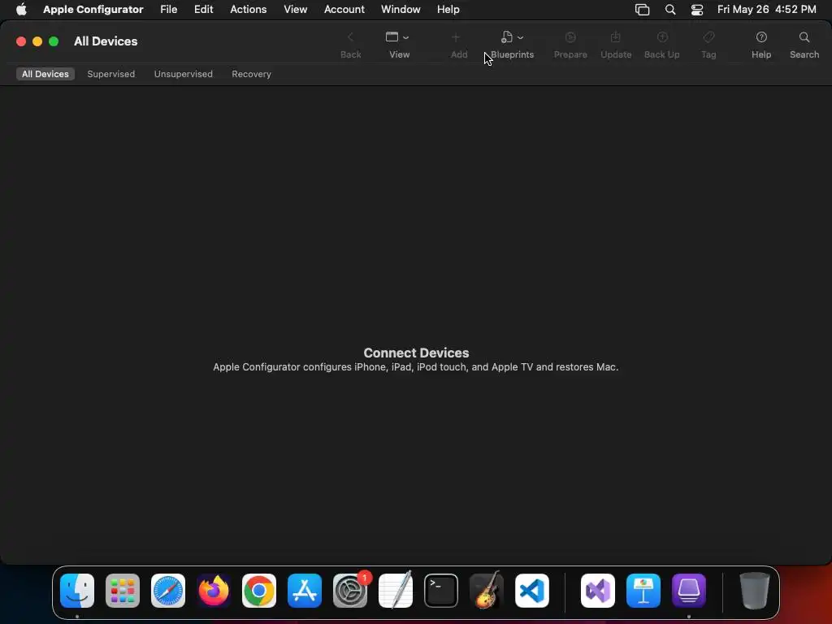Viewport: 832px width, 624px height.
Task: Open the Trash from the Dock
Action: pyautogui.click(x=755, y=591)
